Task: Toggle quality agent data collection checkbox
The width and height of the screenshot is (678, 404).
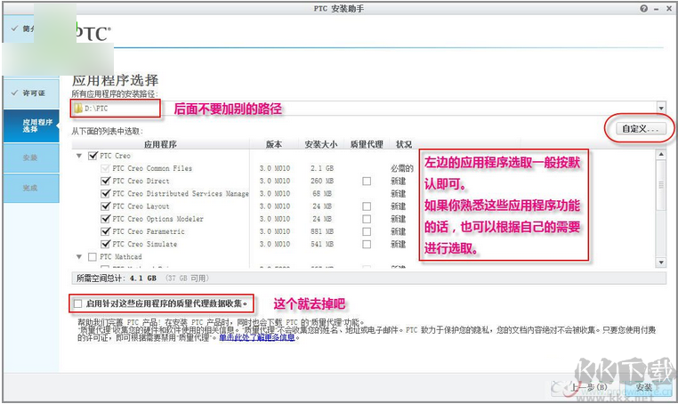Action: pyautogui.click(x=79, y=303)
